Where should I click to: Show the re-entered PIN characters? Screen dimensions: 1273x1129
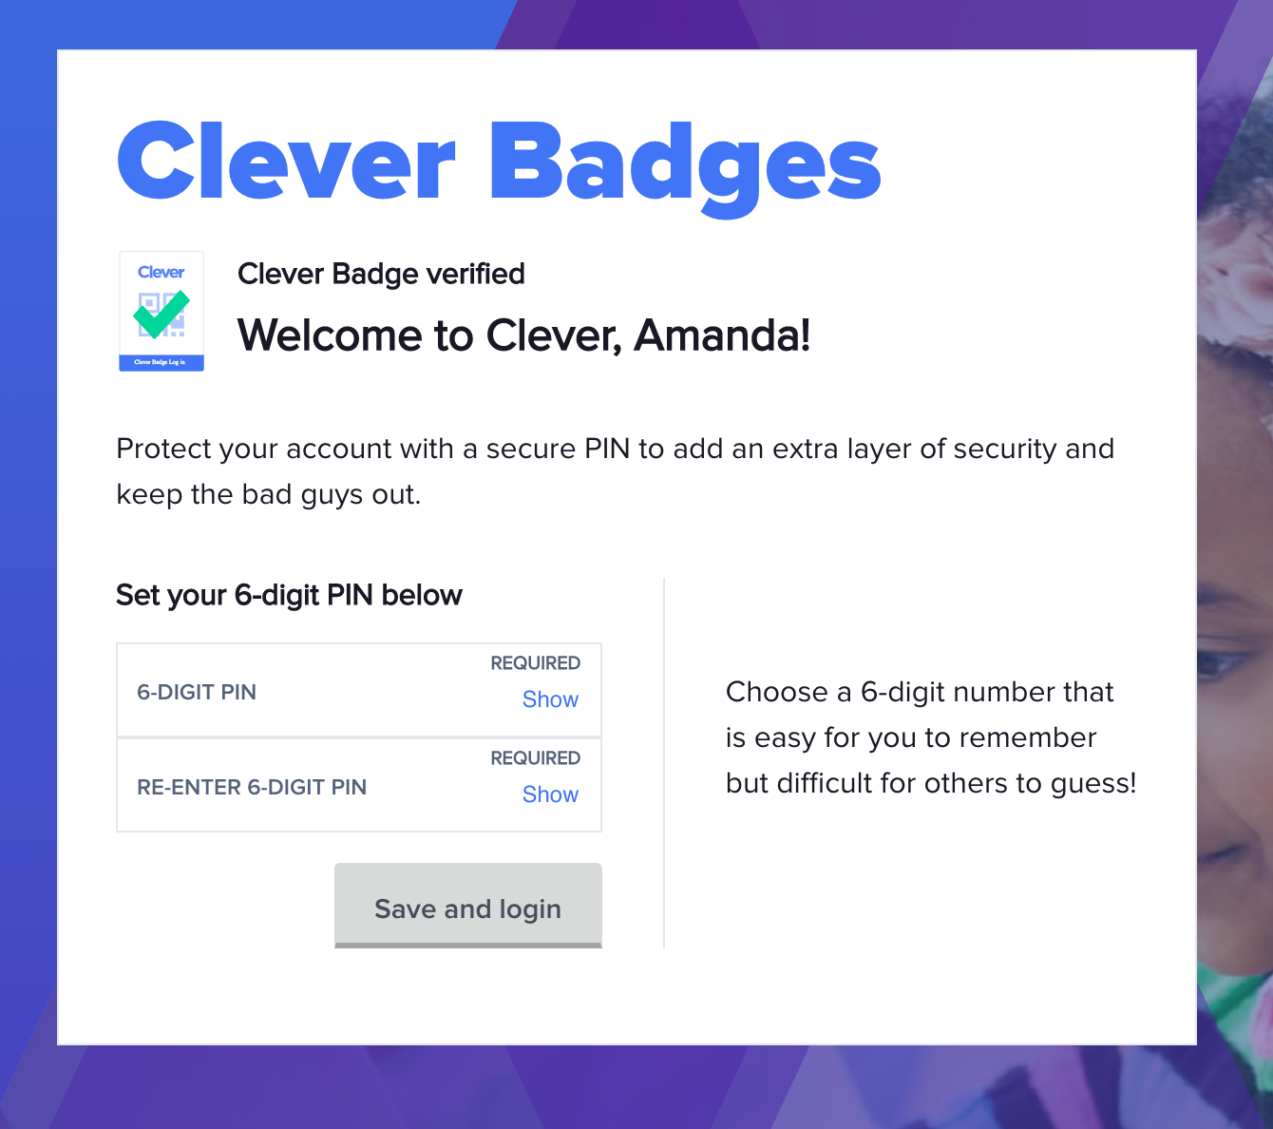(x=550, y=794)
